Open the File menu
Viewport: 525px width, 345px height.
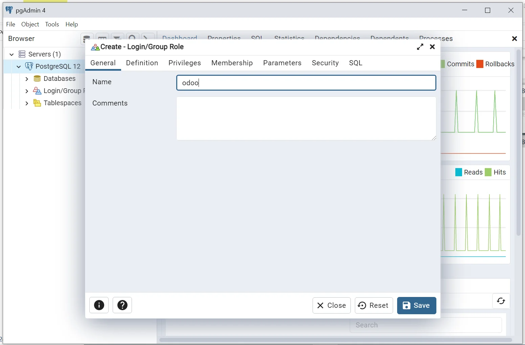pos(11,24)
